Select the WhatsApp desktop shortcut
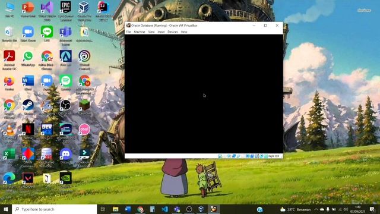 pos(28,58)
